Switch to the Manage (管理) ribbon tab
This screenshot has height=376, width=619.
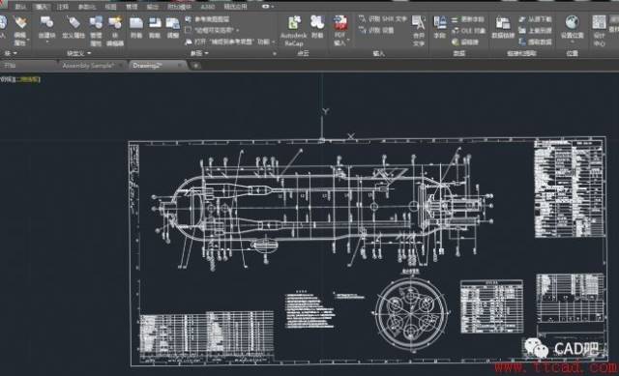point(132,7)
